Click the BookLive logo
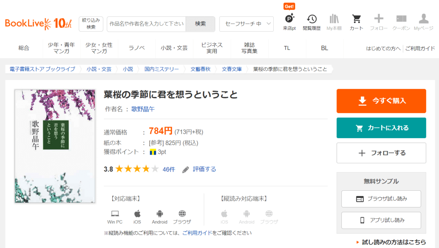Viewport: 439px width, 248px height. click(38, 24)
